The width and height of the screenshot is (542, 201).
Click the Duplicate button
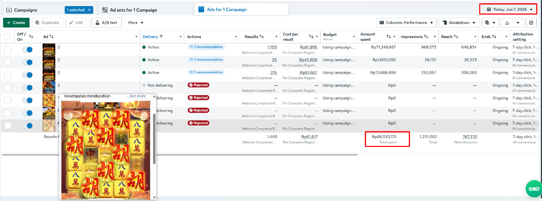pyautogui.click(x=48, y=23)
